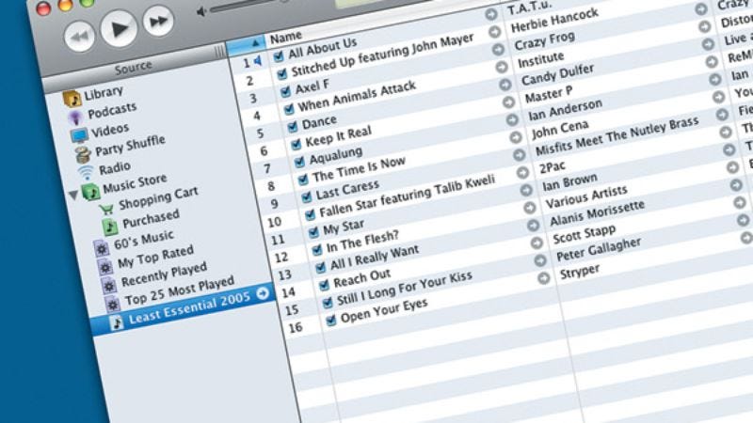
Task: Select the artist Crazy Frog
Action: [545, 39]
